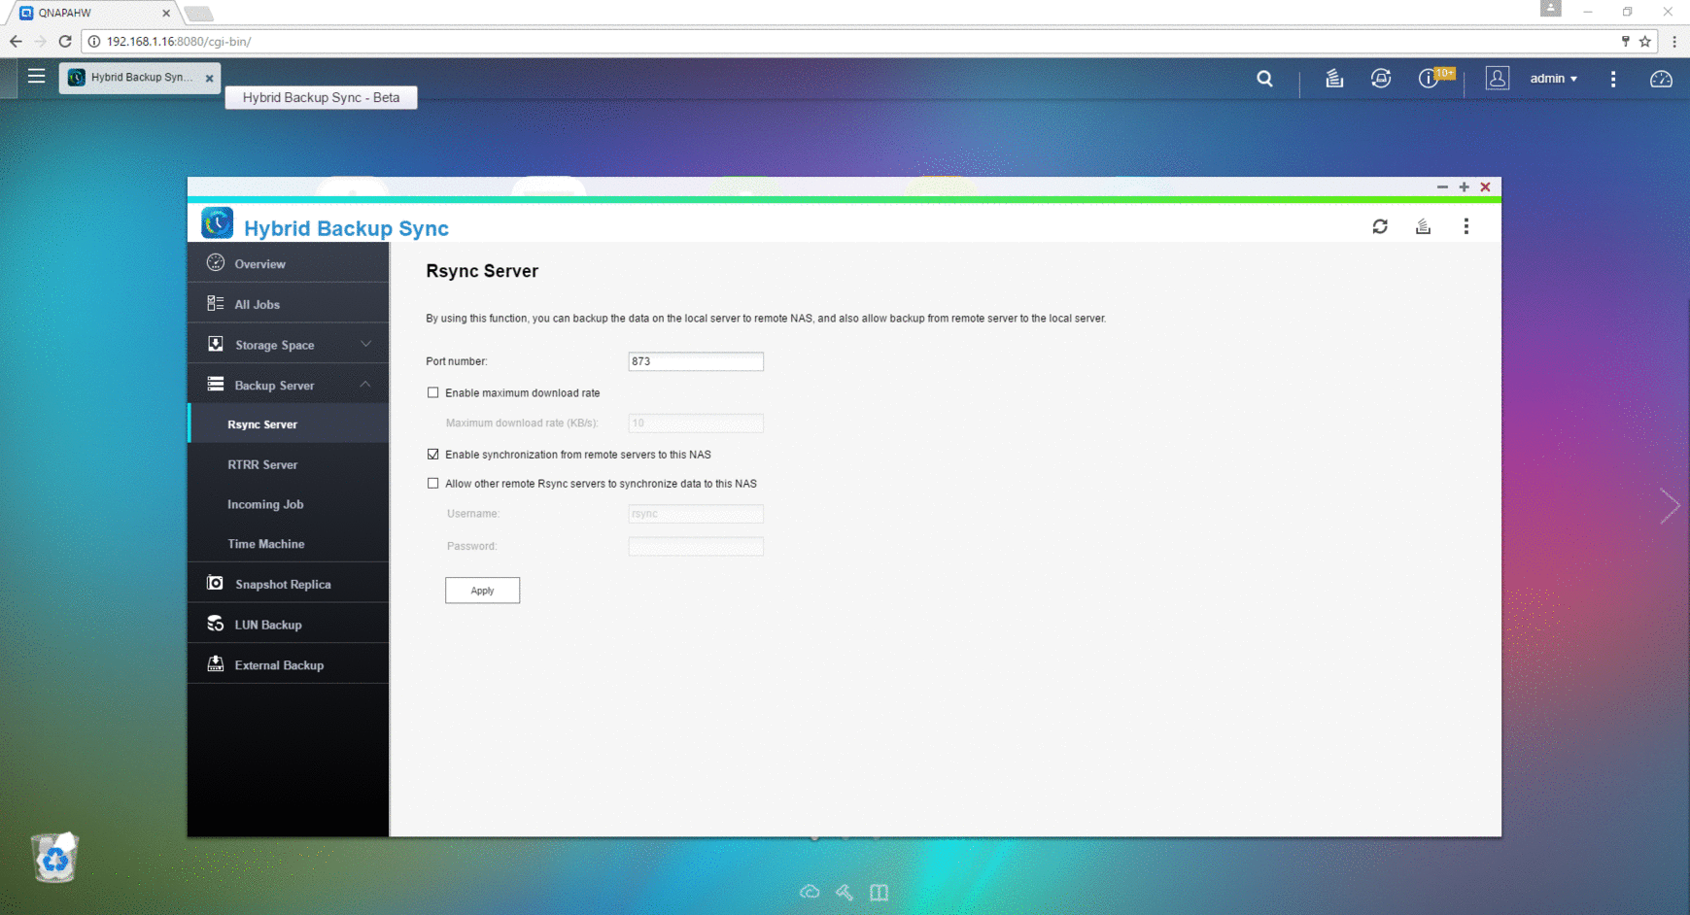Maximize the Hybrid Backup Sync window
This screenshot has width=1690, height=915.
1464,186
